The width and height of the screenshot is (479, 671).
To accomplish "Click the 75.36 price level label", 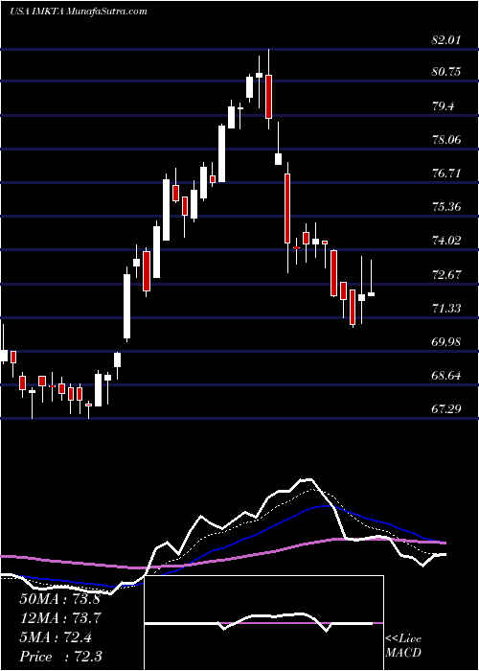I will pyautogui.click(x=446, y=207).
